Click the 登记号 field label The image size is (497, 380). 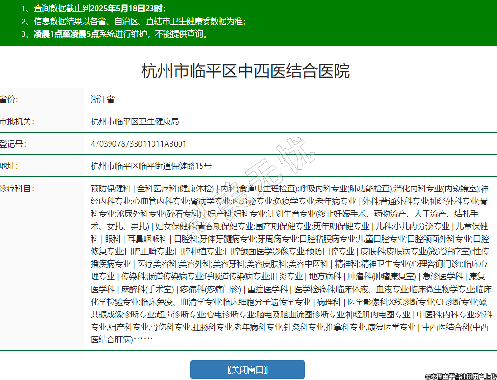tap(13, 144)
